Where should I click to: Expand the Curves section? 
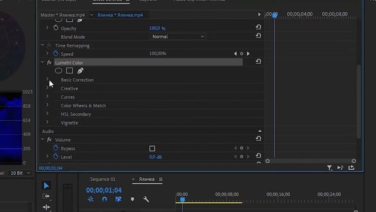[x=47, y=97]
